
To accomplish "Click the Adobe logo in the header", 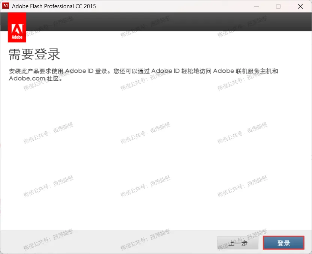I will click(x=17, y=27).
